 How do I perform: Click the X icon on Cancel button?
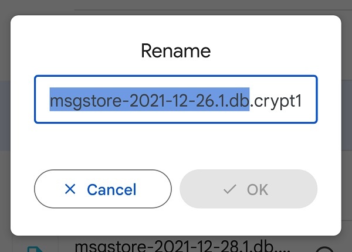(70, 189)
